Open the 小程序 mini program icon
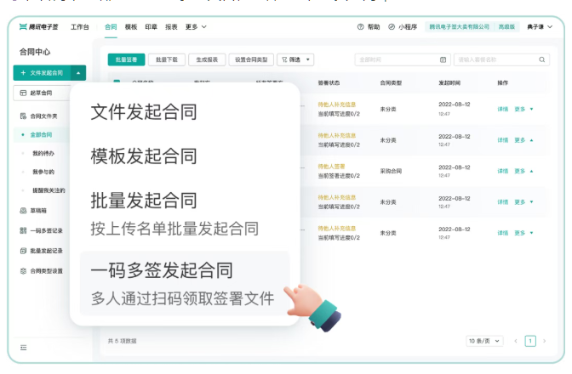 pos(403,27)
